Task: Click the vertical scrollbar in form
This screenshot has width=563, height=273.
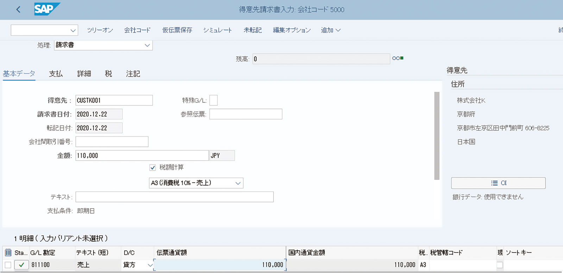Action: (x=437, y=136)
